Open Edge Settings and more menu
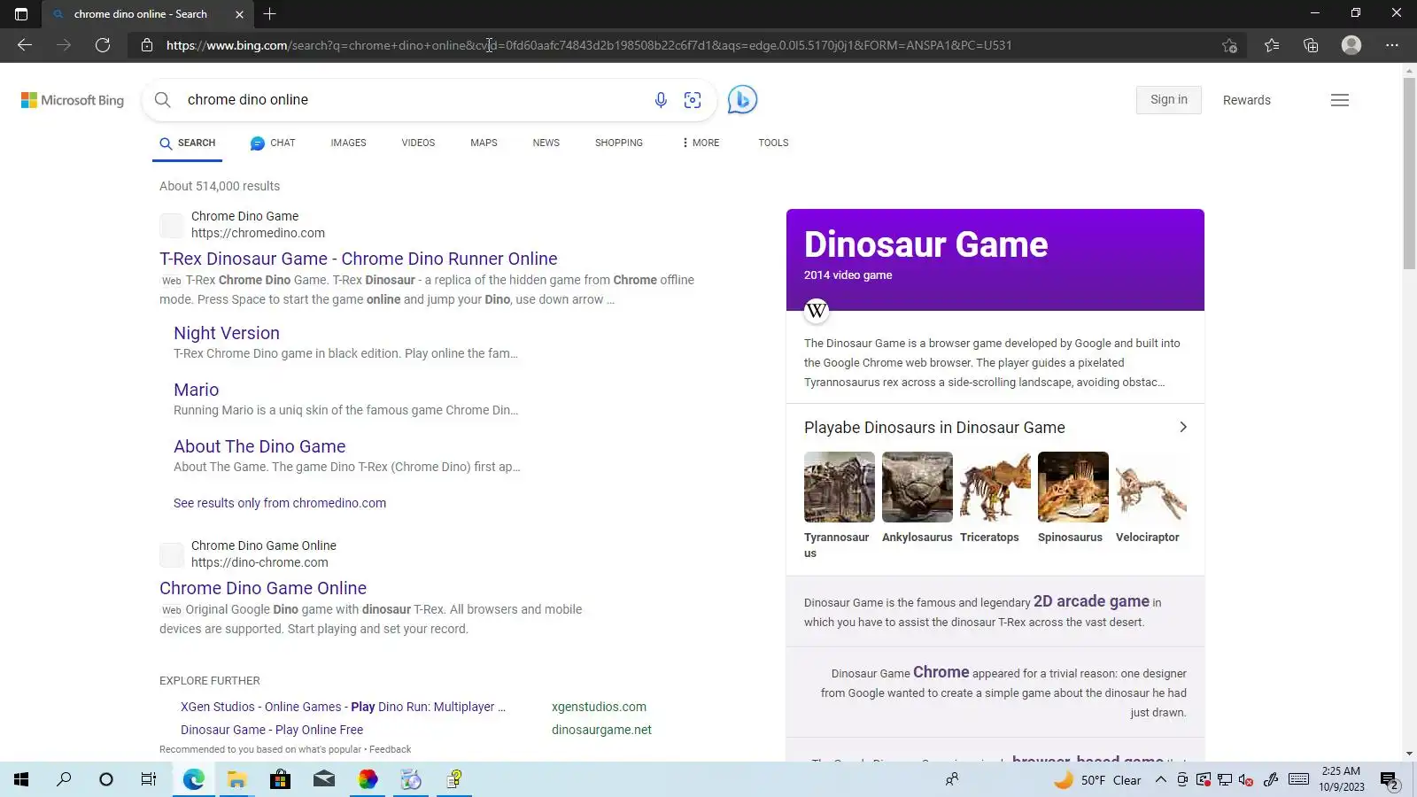Screen dimensions: 1417x797 1392,45
